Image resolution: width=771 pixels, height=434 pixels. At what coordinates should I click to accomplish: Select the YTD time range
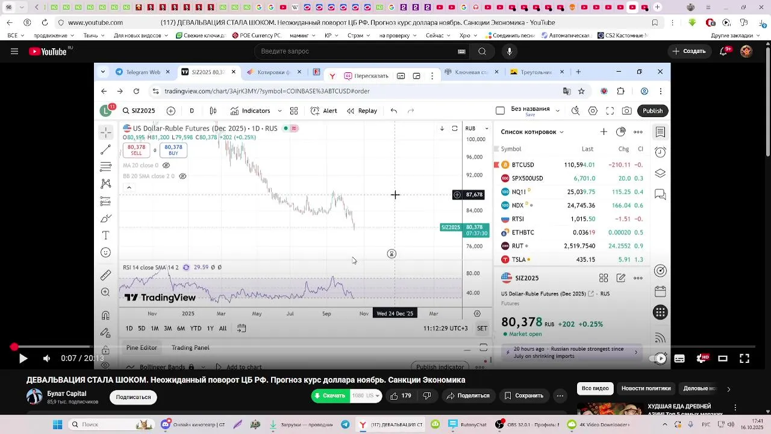pos(195,329)
